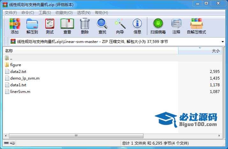Close the WinRAR window
The height and width of the screenshot is (149, 228).
click(x=218, y=4)
